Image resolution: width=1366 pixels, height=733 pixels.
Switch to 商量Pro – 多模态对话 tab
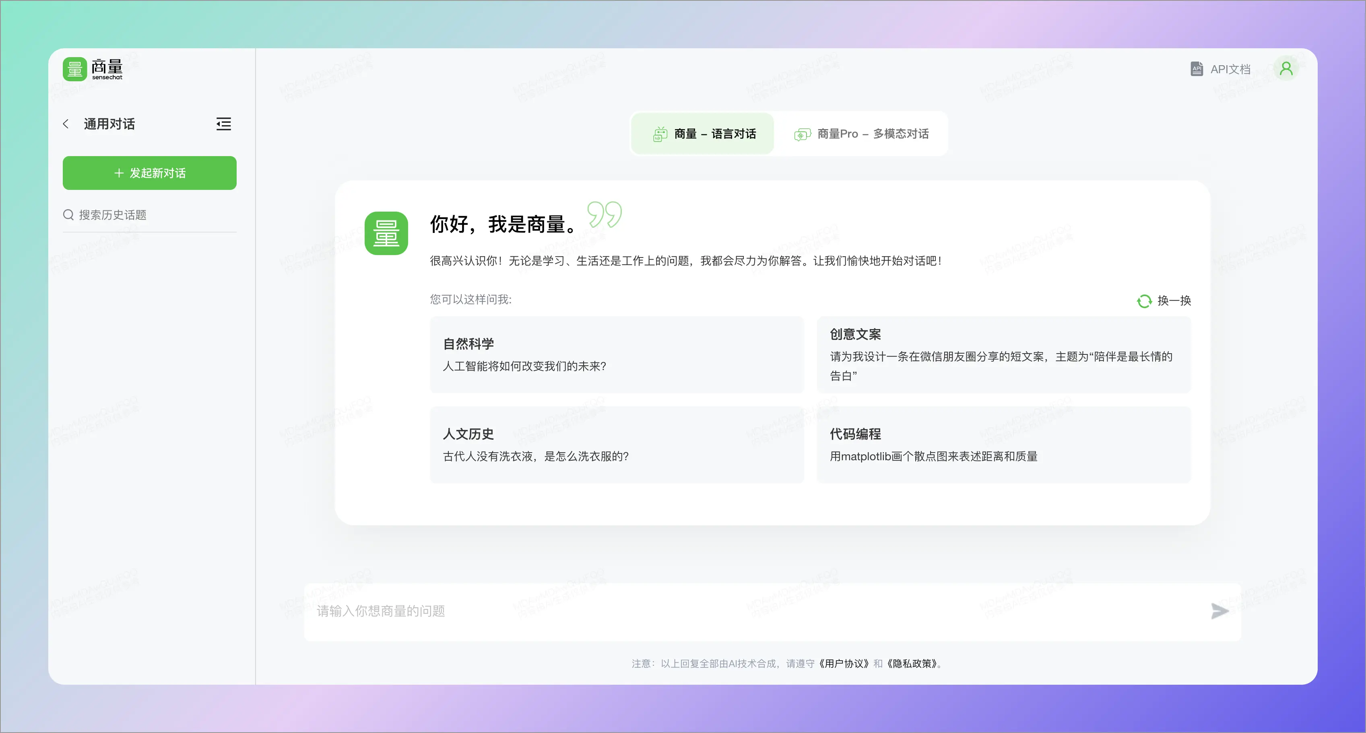click(x=861, y=134)
